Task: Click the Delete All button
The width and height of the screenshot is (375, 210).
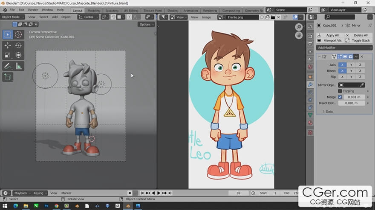Action: (x=358, y=35)
